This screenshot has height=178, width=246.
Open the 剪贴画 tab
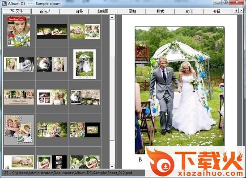pyautogui.click(x=103, y=11)
